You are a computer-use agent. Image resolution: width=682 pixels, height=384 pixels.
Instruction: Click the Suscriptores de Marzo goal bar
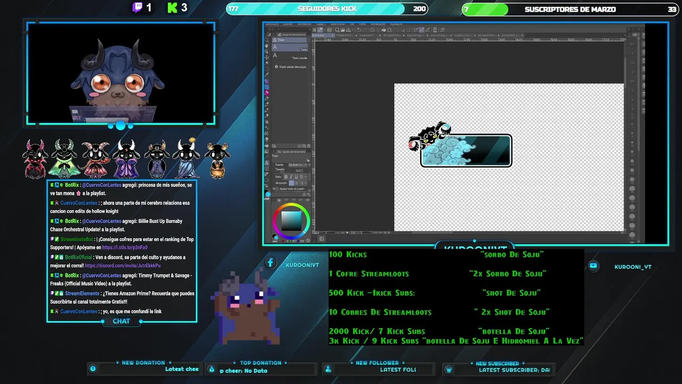[x=570, y=9]
